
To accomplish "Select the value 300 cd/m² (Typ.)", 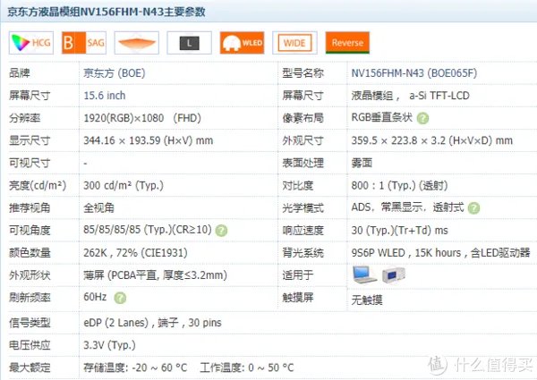I will point(124,185).
